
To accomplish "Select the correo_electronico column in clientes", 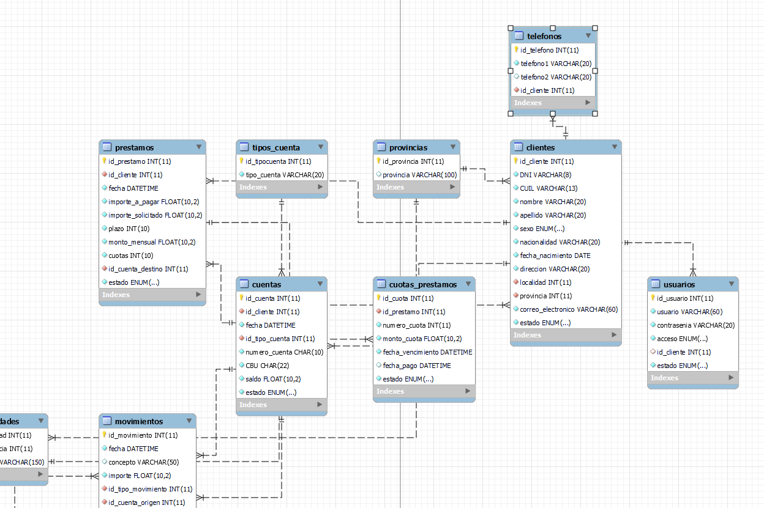I will [568, 309].
